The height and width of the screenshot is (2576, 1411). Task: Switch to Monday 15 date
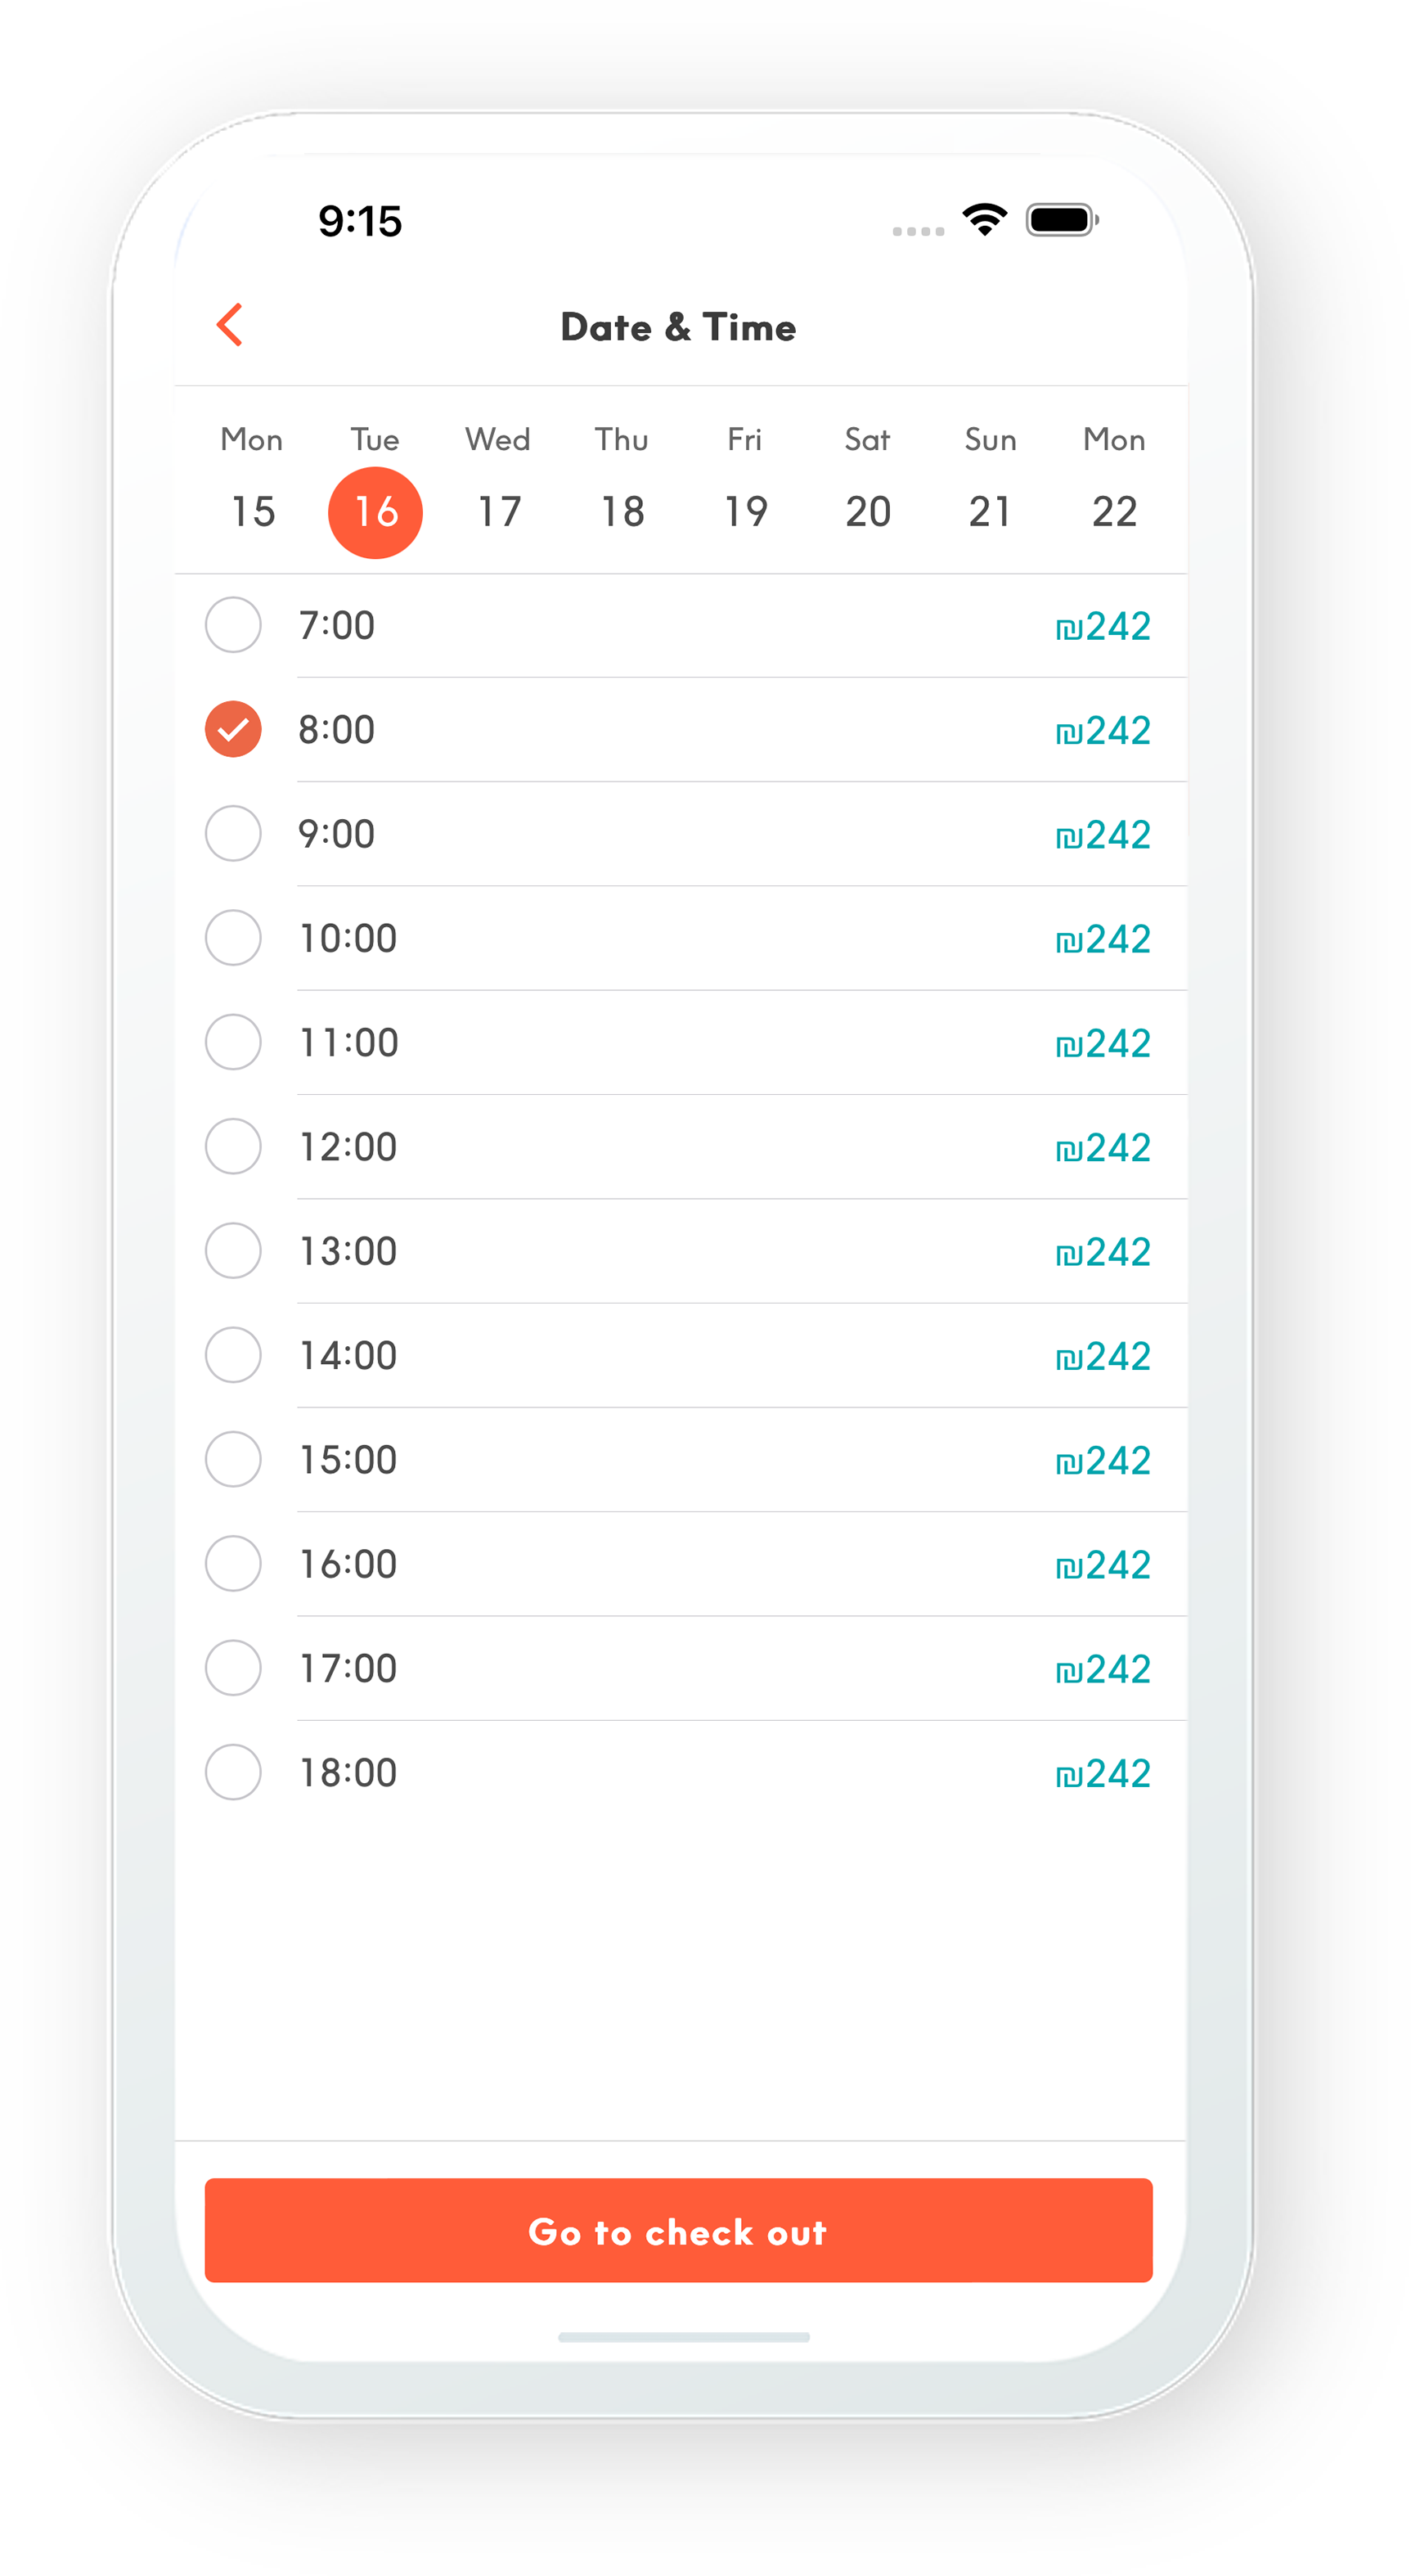pos(253,511)
